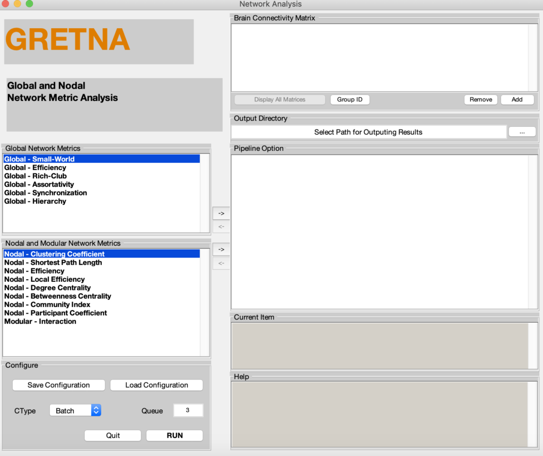
Task: Maximize the window with green button
Action: click(x=30, y=4)
